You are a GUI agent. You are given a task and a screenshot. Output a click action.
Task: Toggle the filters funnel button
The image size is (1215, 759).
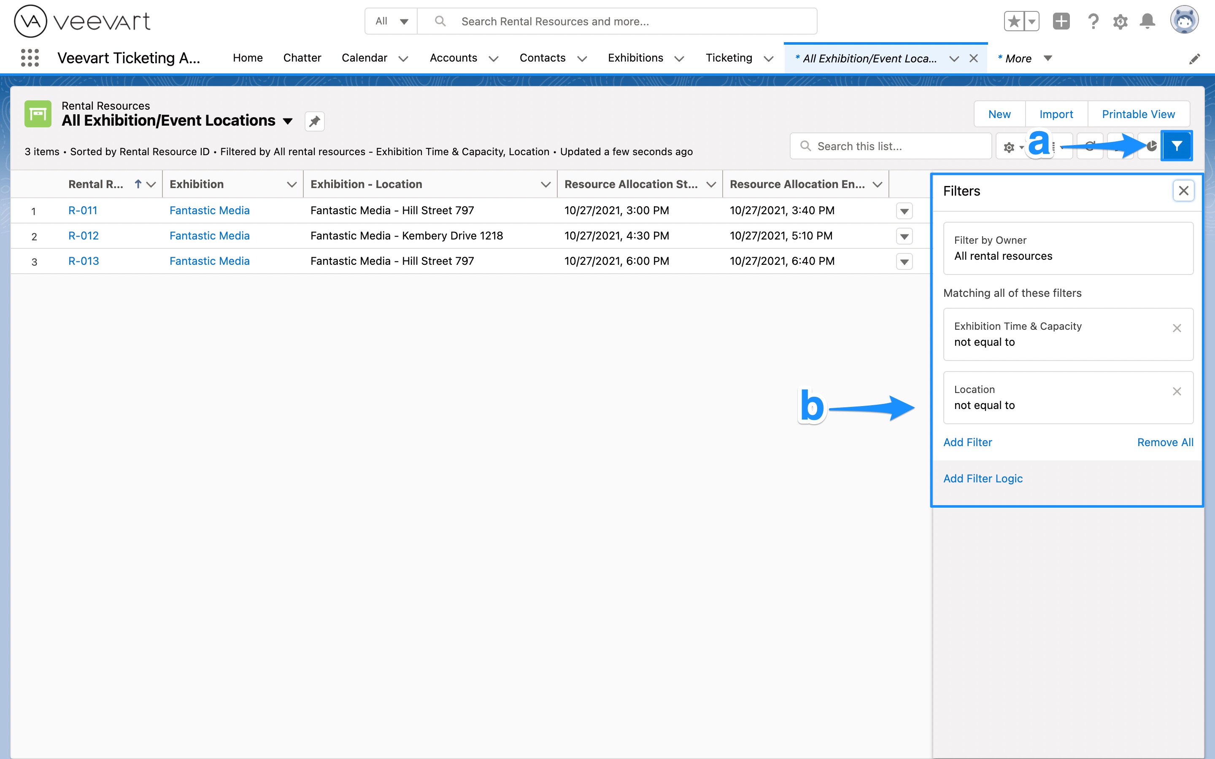1176,146
